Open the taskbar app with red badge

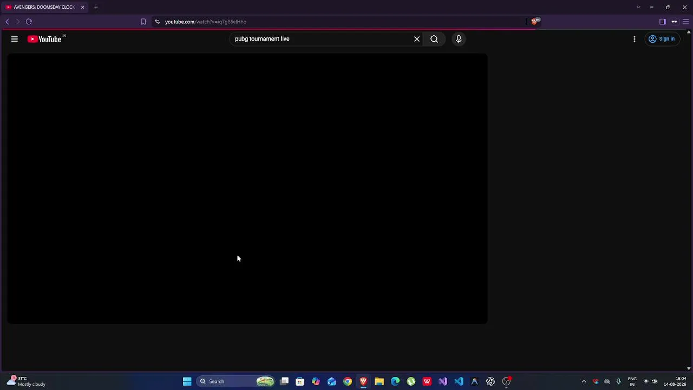point(506,381)
